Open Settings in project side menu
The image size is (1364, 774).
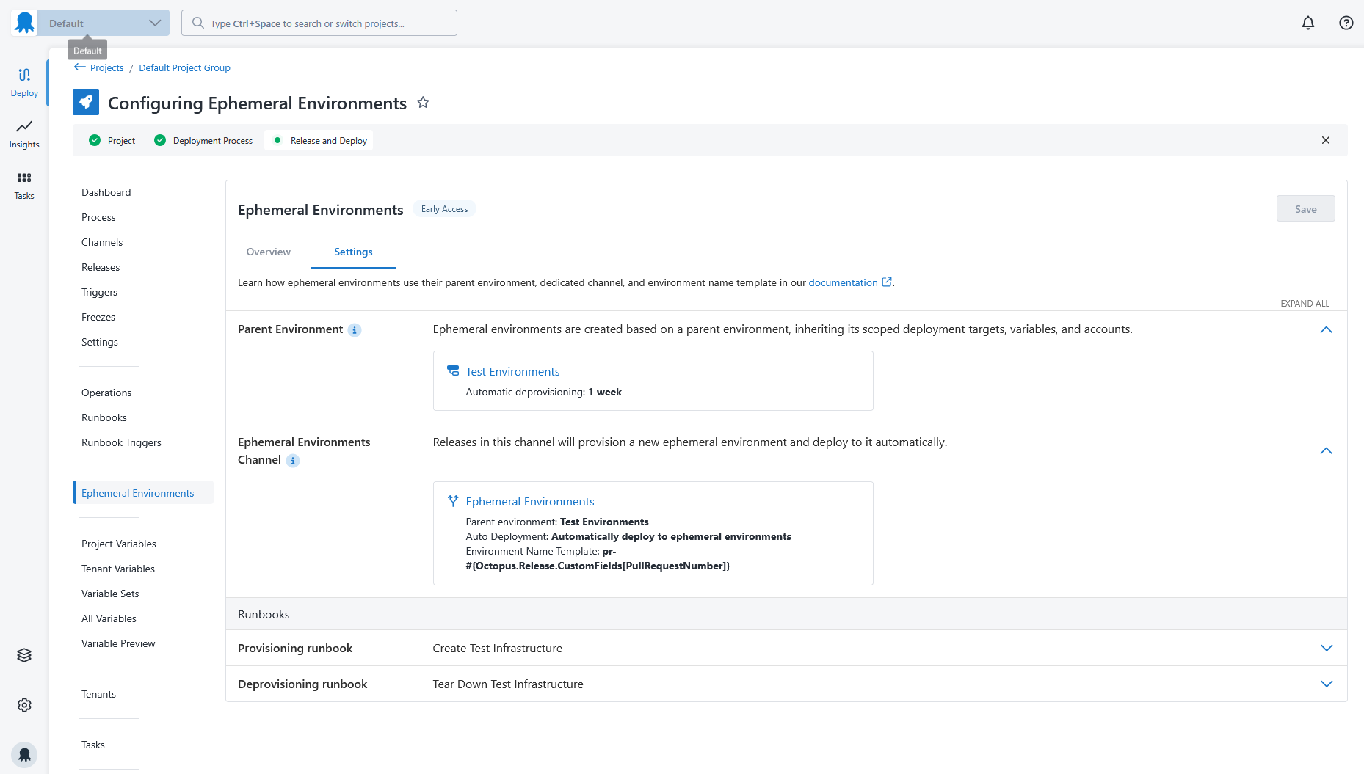pos(100,342)
